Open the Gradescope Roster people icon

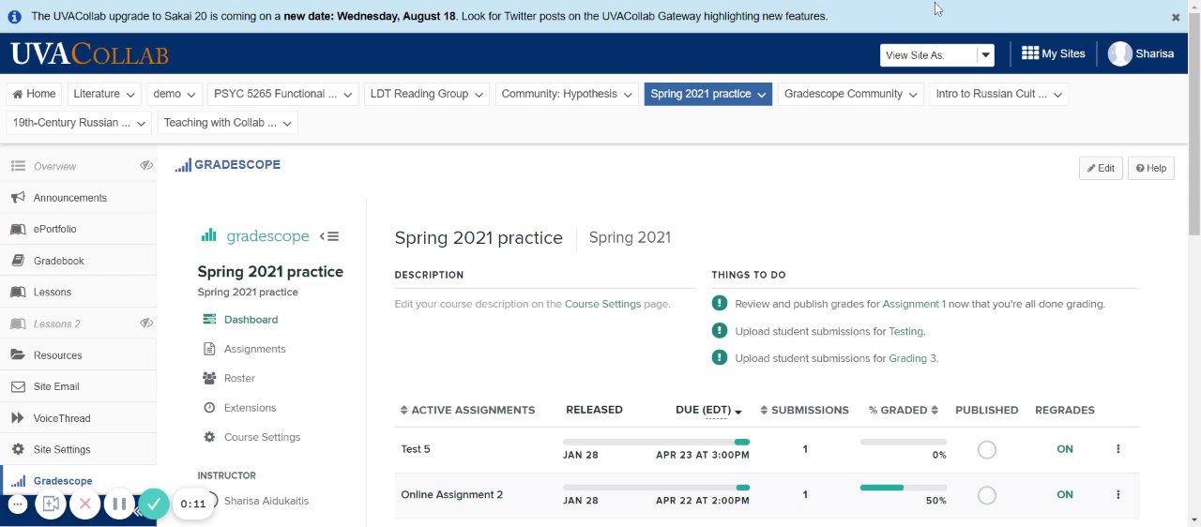tap(209, 378)
